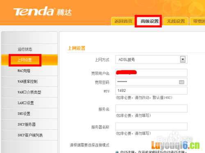The image size is (205, 153).
Task: Open 运行状态 in the sidebar
Action: click(30, 49)
